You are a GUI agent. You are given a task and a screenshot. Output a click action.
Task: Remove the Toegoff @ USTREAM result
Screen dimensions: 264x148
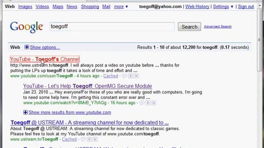click(95, 139)
